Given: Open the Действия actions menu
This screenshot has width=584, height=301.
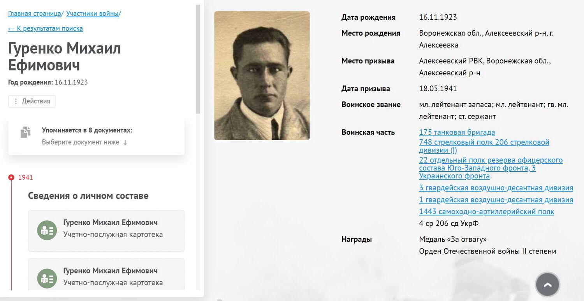Looking at the screenshot, I should [32, 101].
